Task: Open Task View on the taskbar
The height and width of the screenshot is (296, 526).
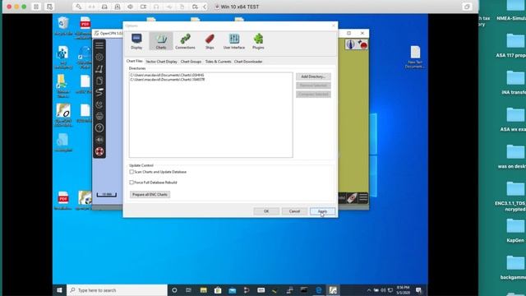Action: tap(188, 290)
